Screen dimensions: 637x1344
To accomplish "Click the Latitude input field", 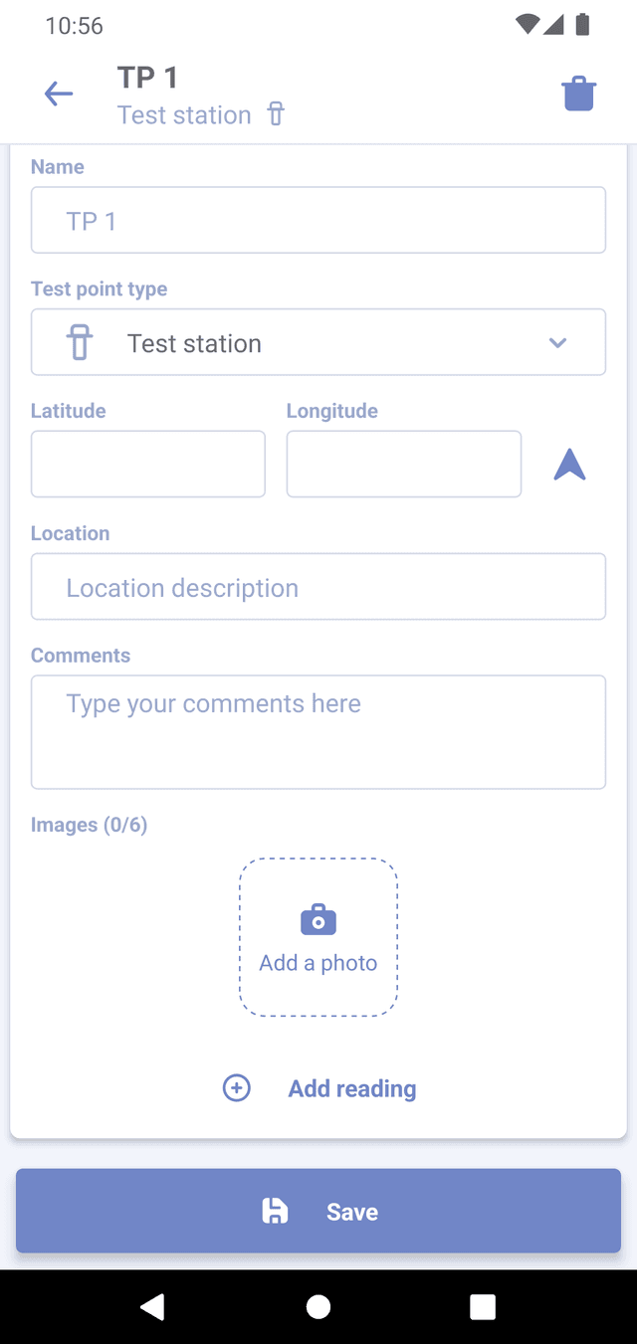I will pos(148,464).
